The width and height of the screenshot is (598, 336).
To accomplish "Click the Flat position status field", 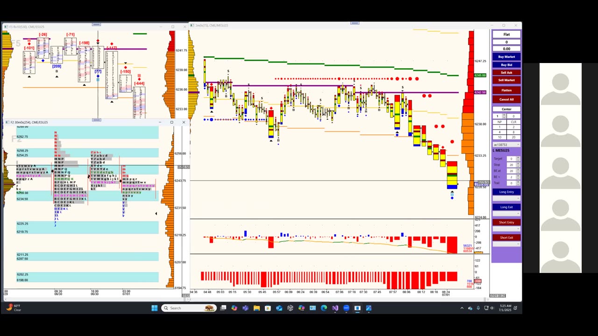I will (x=506, y=35).
